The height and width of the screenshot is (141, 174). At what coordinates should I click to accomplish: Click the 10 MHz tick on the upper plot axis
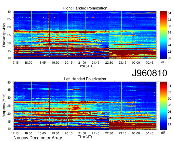[9, 58]
